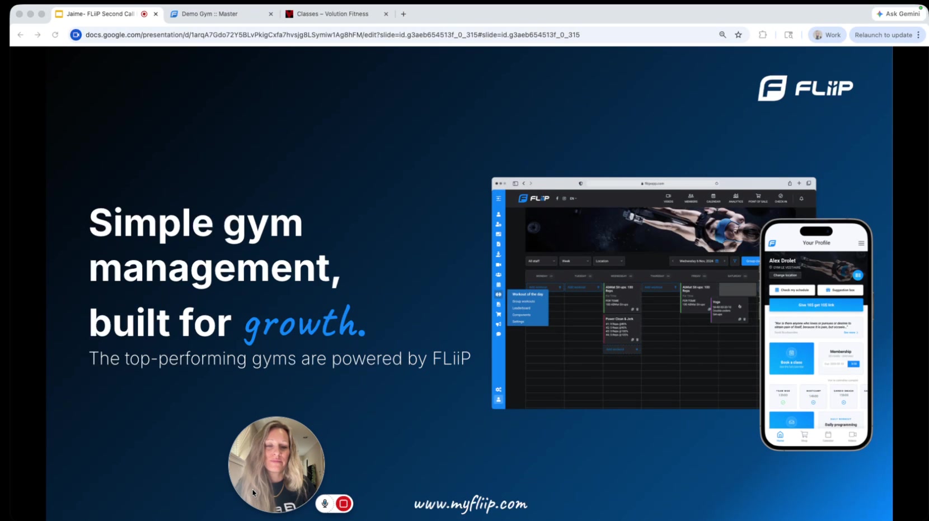Open the 'All staff' dropdown in mockup
The height and width of the screenshot is (521, 929).
tap(541, 261)
